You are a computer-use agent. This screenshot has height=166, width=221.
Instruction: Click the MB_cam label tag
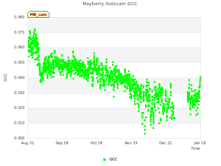[38, 15]
